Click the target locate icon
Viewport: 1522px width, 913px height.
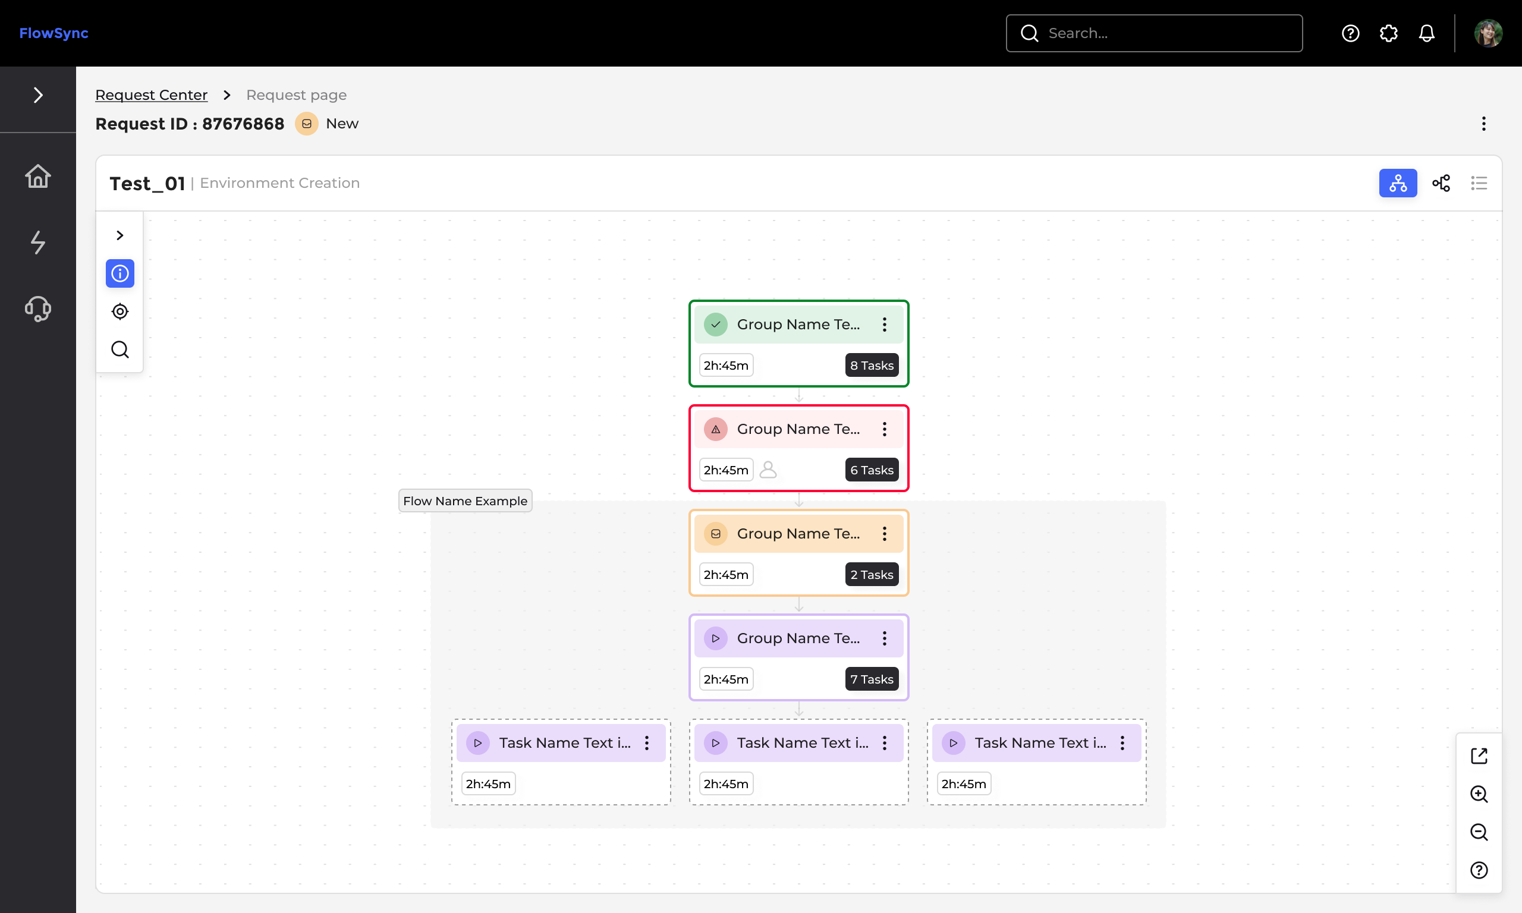[120, 311]
